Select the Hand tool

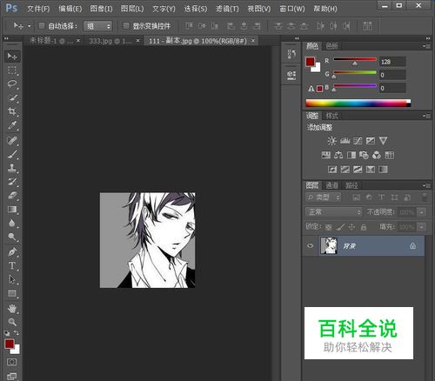pyautogui.click(x=12, y=309)
